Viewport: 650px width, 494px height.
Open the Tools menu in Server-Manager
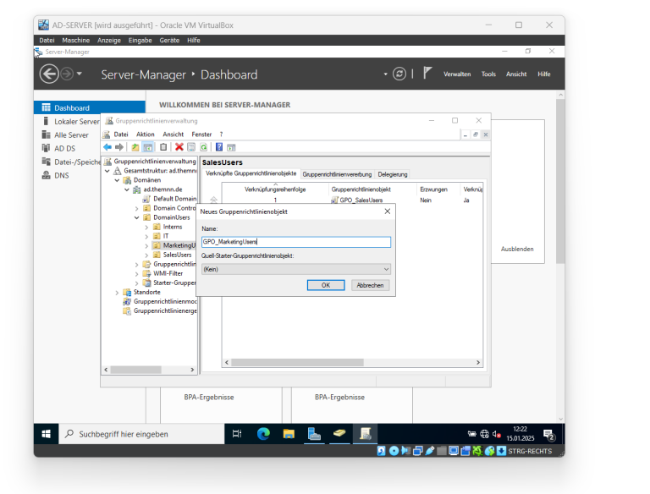tap(488, 74)
